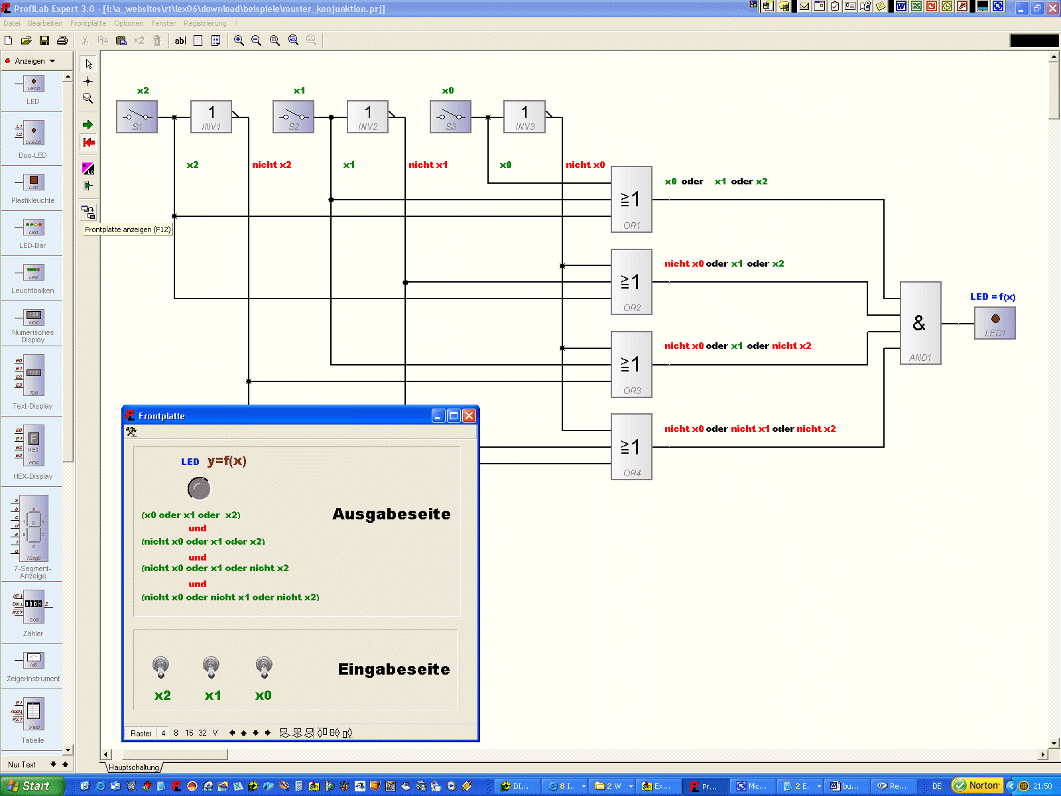The height and width of the screenshot is (796, 1061).
Task: Open Norton in system tray
Action: pos(976,785)
